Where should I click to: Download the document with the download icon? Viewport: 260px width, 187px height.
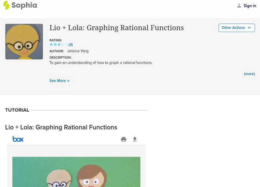(x=135, y=139)
